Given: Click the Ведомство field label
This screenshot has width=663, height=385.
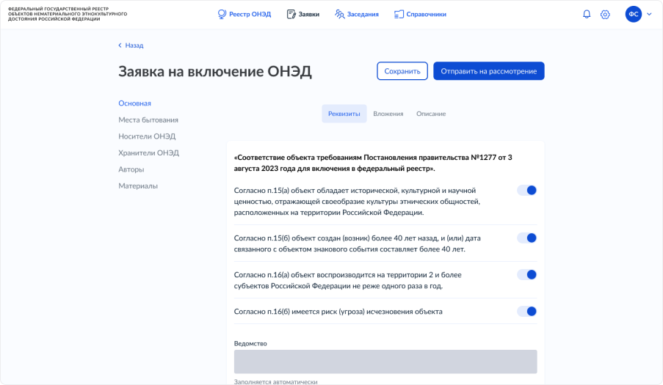Looking at the screenshot, I should pos(250,344).
